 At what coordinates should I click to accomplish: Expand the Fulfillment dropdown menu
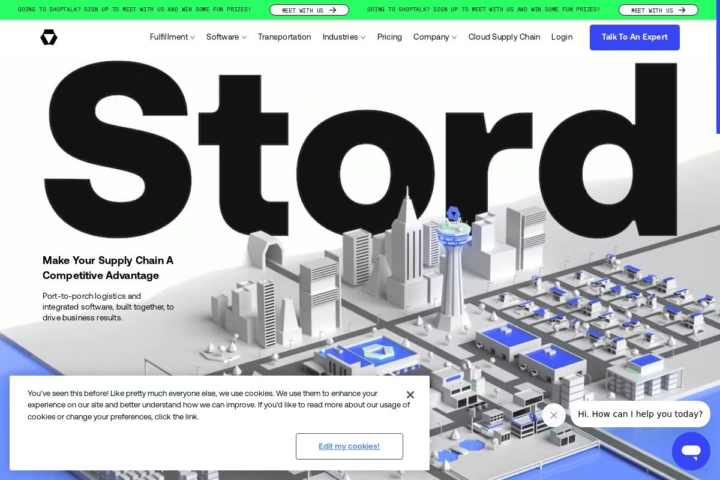coord(172,37)
